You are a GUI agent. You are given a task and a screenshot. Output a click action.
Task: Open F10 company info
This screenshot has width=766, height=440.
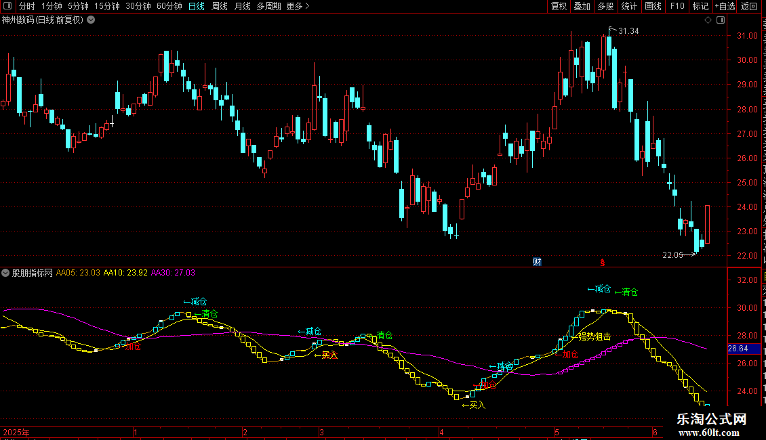(677, 6)
